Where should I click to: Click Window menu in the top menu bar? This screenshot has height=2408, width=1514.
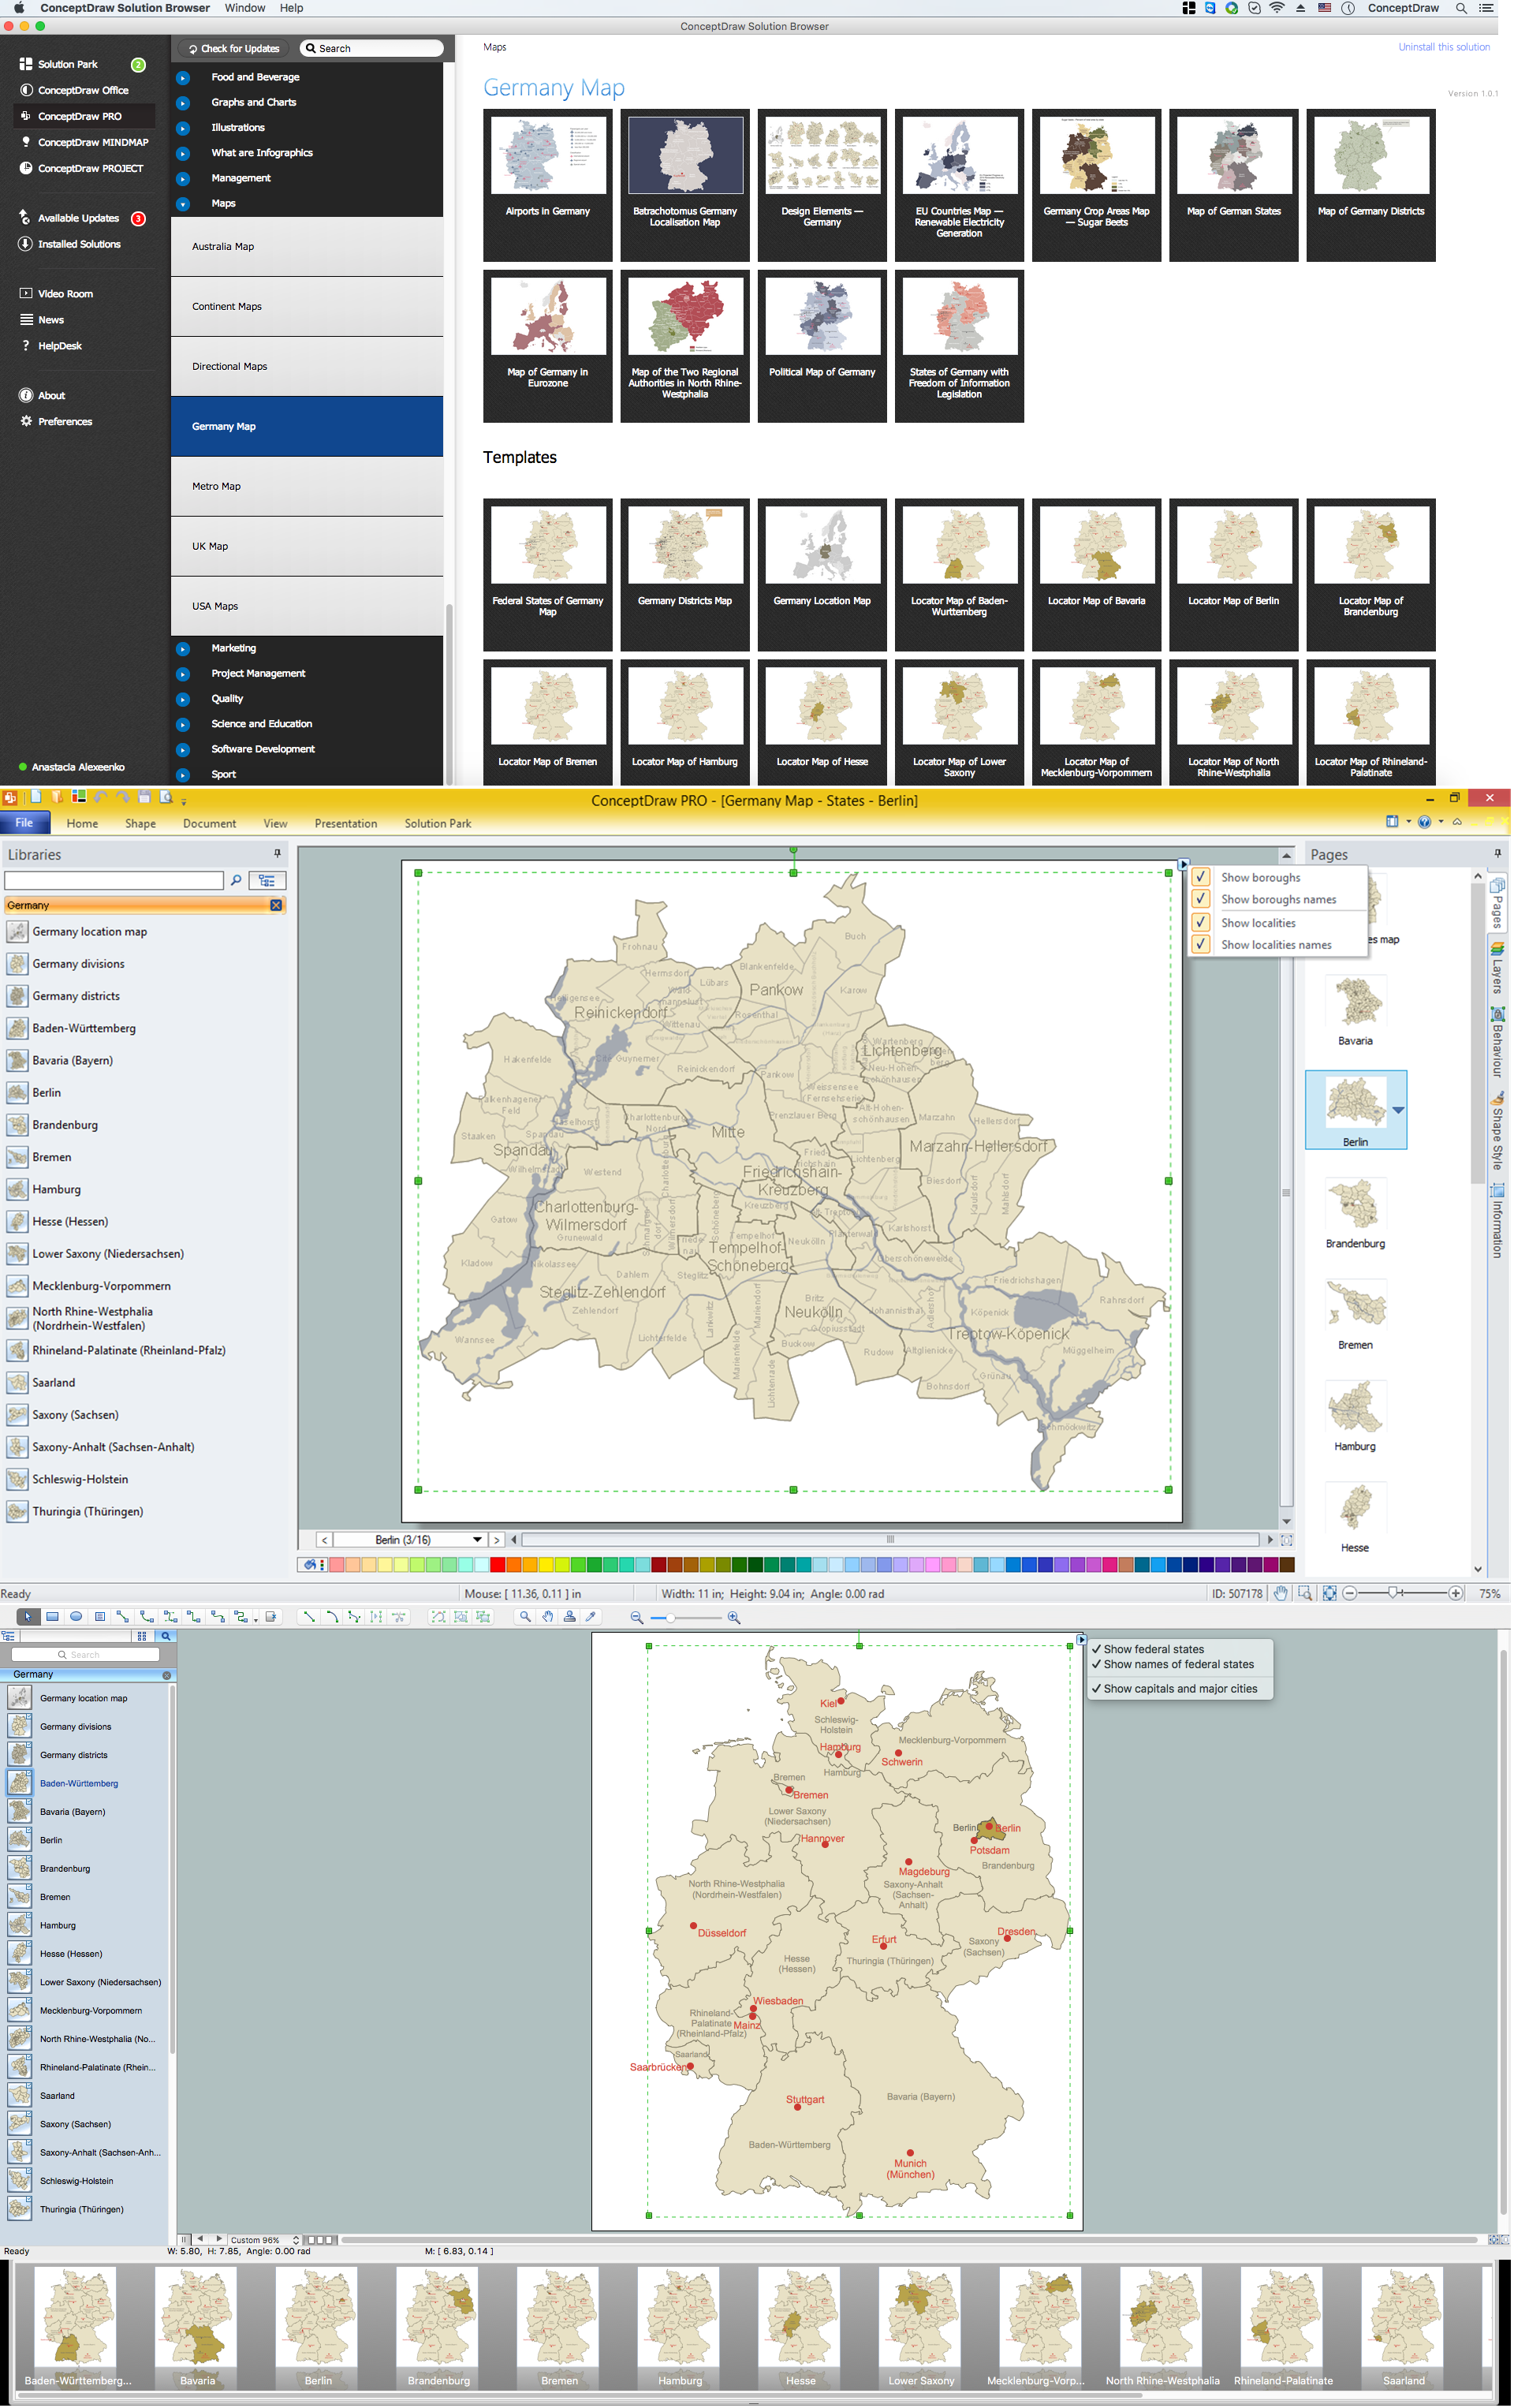[x=246, y=9]
